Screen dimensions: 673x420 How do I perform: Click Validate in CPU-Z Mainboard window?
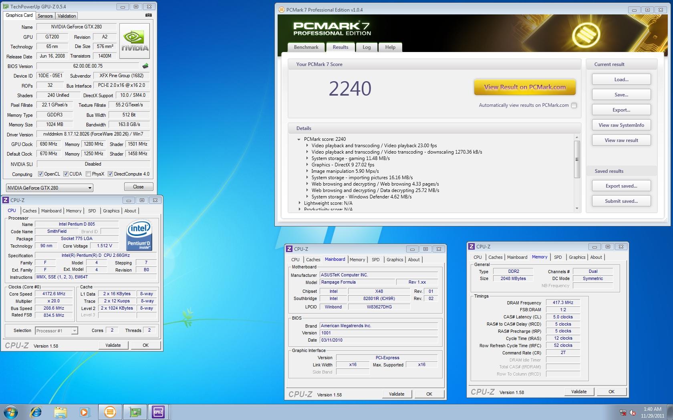(x=397, y=394)
